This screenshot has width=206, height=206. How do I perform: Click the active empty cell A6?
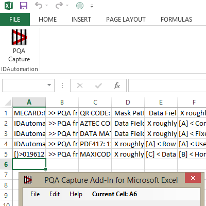[29, 164]
